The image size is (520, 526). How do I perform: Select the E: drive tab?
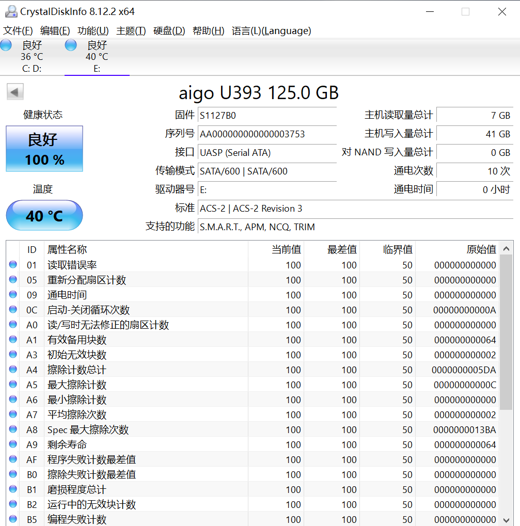click(x=96, y=57)
